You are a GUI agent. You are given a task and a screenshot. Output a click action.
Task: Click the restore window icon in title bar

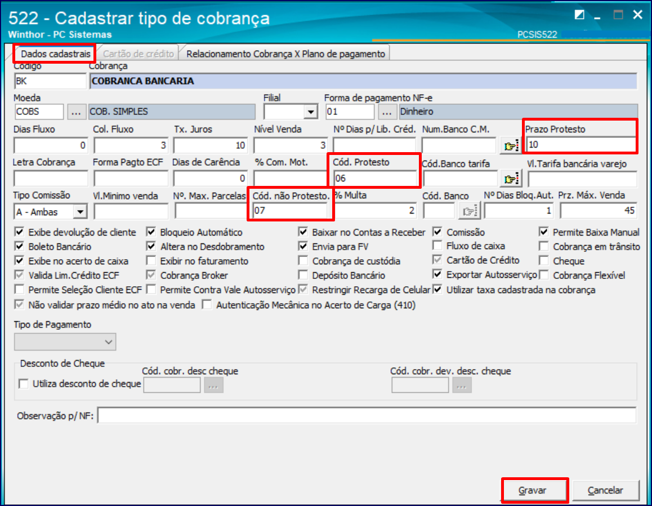click(x=579, y=15)
